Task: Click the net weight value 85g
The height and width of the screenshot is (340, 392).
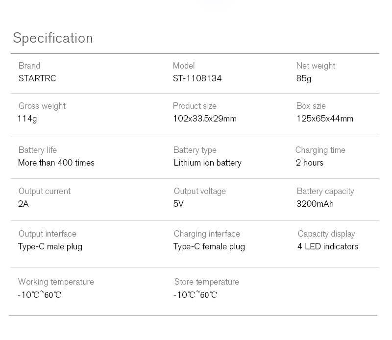Action: click(303, 78)
